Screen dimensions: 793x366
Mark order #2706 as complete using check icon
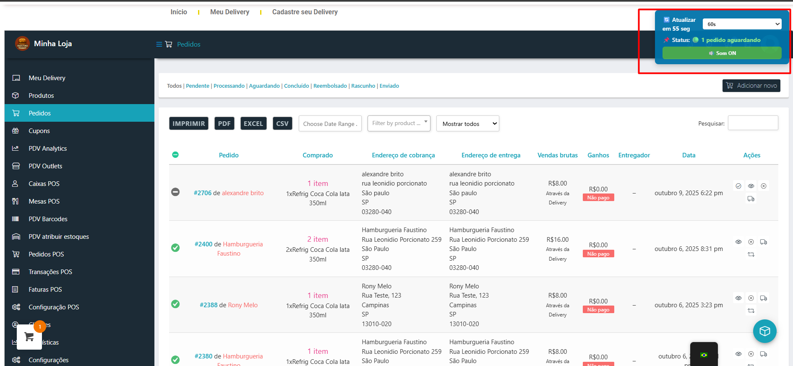(x=738, y=186)
